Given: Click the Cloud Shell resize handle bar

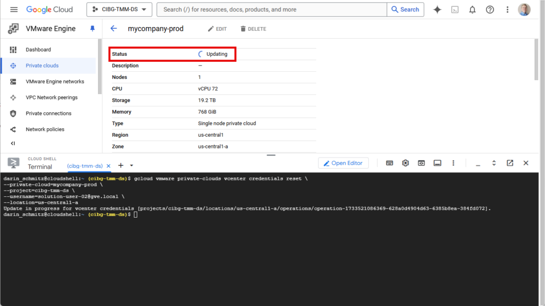Looking at the screenshot, I should pos(271,155).
